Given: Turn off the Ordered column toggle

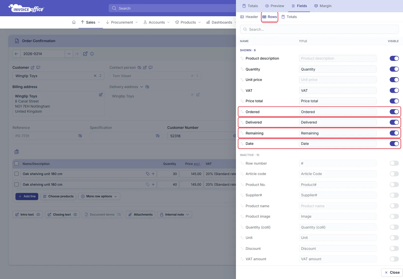Looking at the screenshot, I should 394,112.
